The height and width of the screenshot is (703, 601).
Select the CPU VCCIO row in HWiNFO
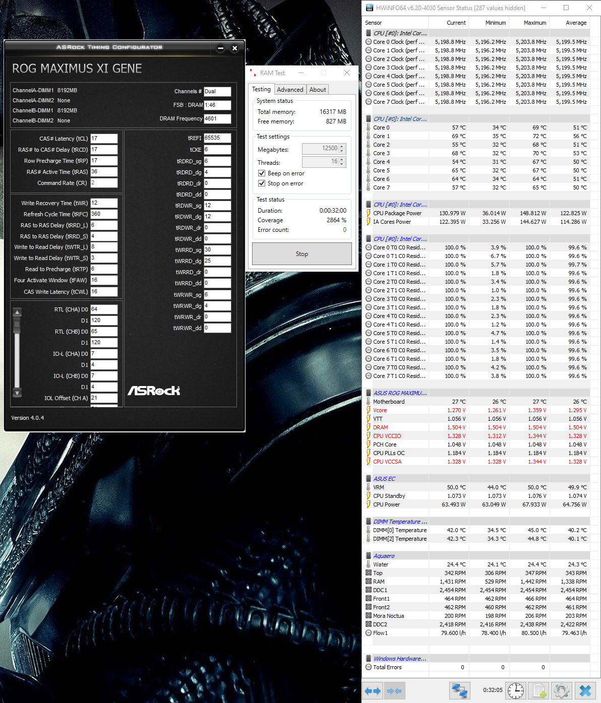pos(476,436)
